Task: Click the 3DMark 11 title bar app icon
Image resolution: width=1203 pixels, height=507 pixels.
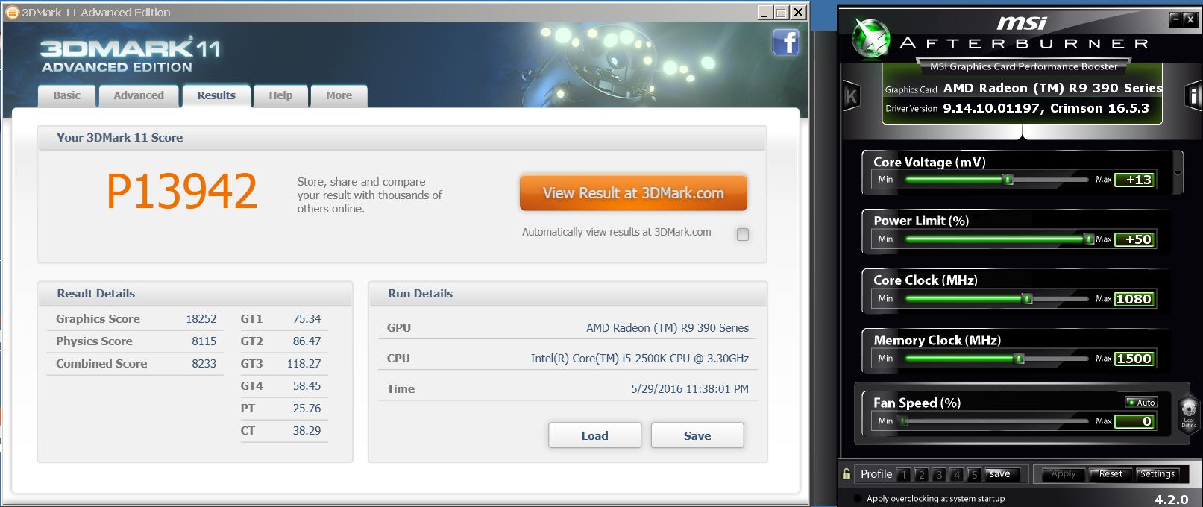Action: coord(12,12)
